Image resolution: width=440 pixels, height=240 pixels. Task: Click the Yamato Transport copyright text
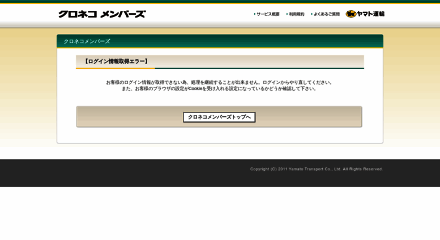[x=317, y=169]
